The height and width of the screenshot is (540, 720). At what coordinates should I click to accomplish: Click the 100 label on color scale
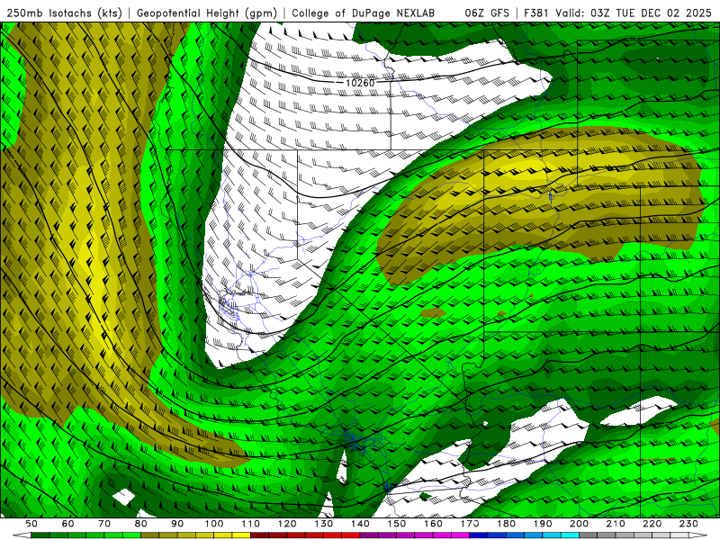click(214, 524)
